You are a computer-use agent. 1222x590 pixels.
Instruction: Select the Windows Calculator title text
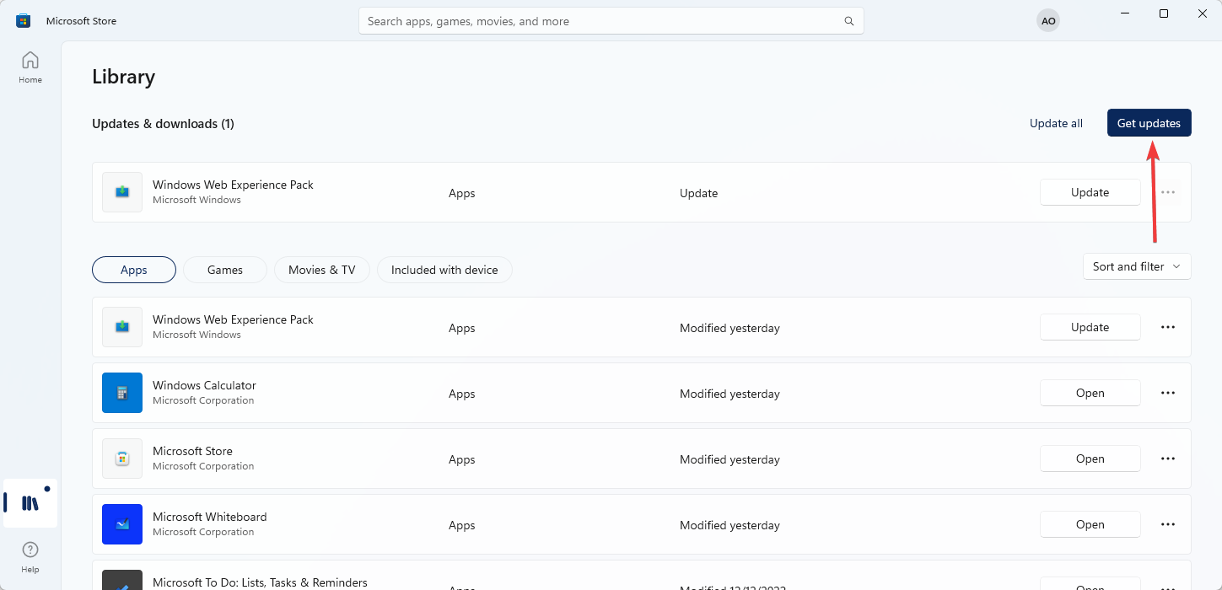tap(204, 385)
